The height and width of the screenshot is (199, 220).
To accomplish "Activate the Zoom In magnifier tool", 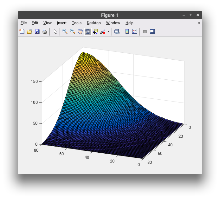I will 65,31.
